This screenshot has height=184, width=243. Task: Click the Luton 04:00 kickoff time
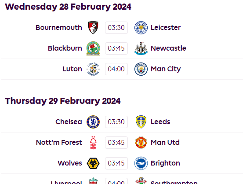point(116,69)
